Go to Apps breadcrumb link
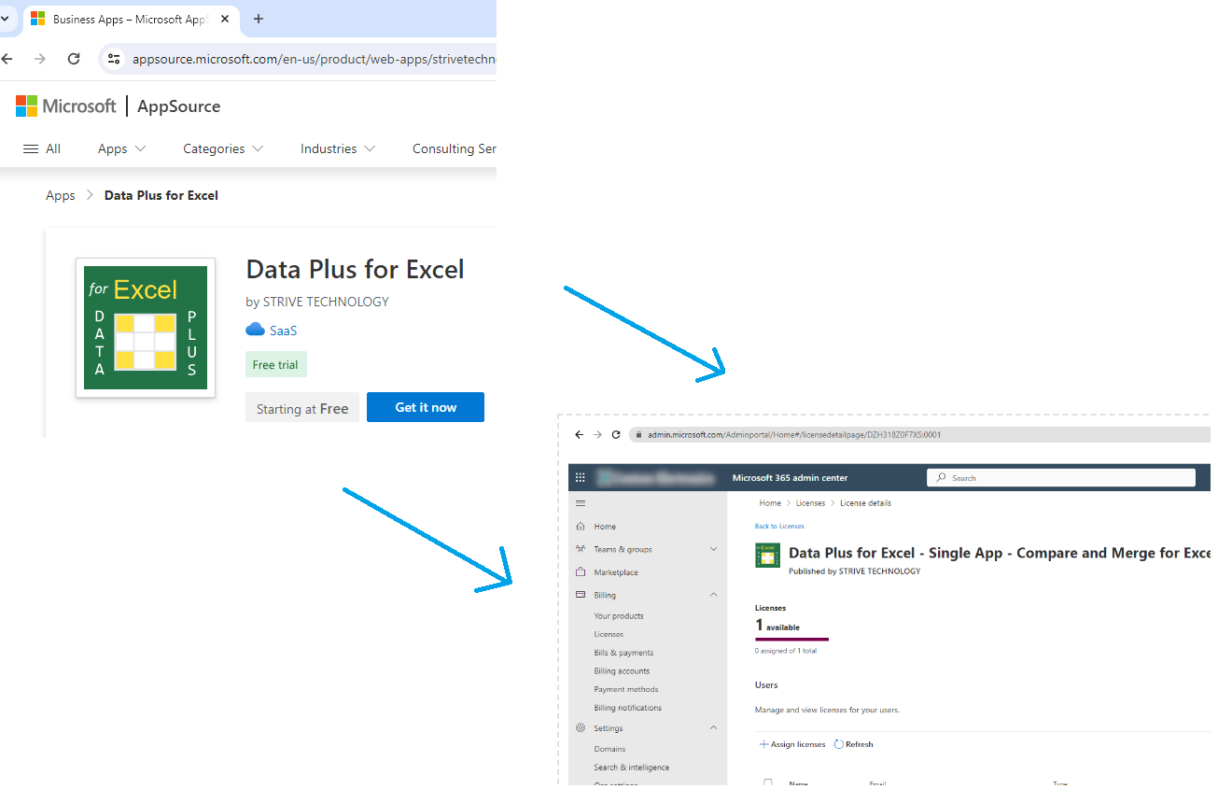1218x789 pixels. (x=61, y=195)
